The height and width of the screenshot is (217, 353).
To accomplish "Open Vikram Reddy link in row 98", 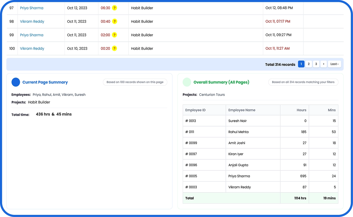I will click(32, 21).
